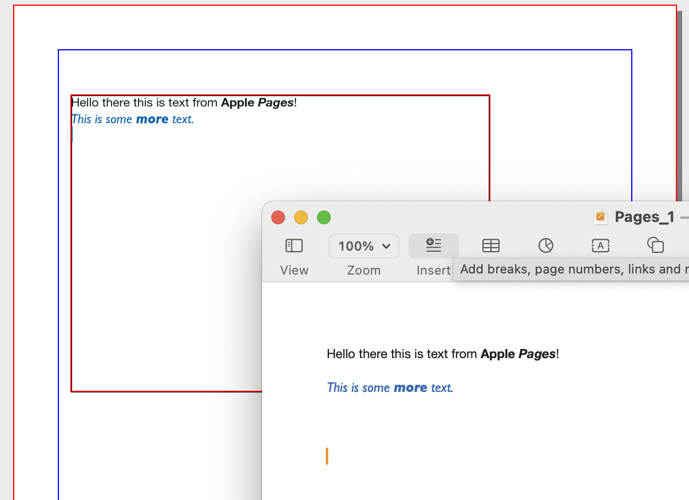Screen dimensions: 689x500
Task: Open the 100% zoom dropdown
Action: pos(363,246)
